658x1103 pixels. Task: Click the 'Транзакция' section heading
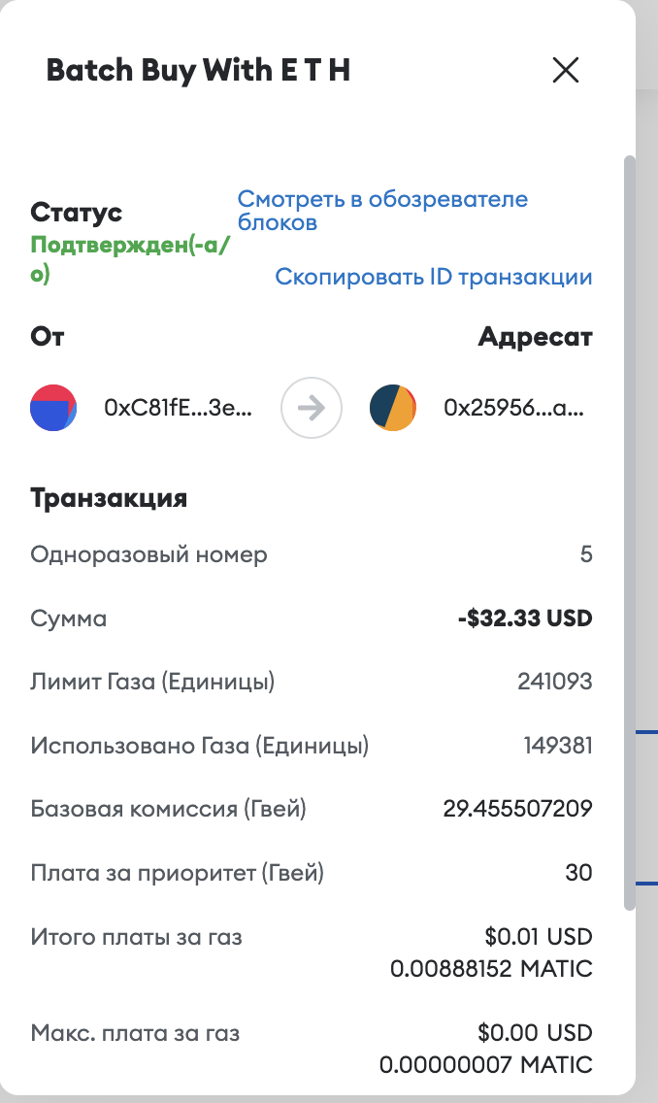point(109,499)
